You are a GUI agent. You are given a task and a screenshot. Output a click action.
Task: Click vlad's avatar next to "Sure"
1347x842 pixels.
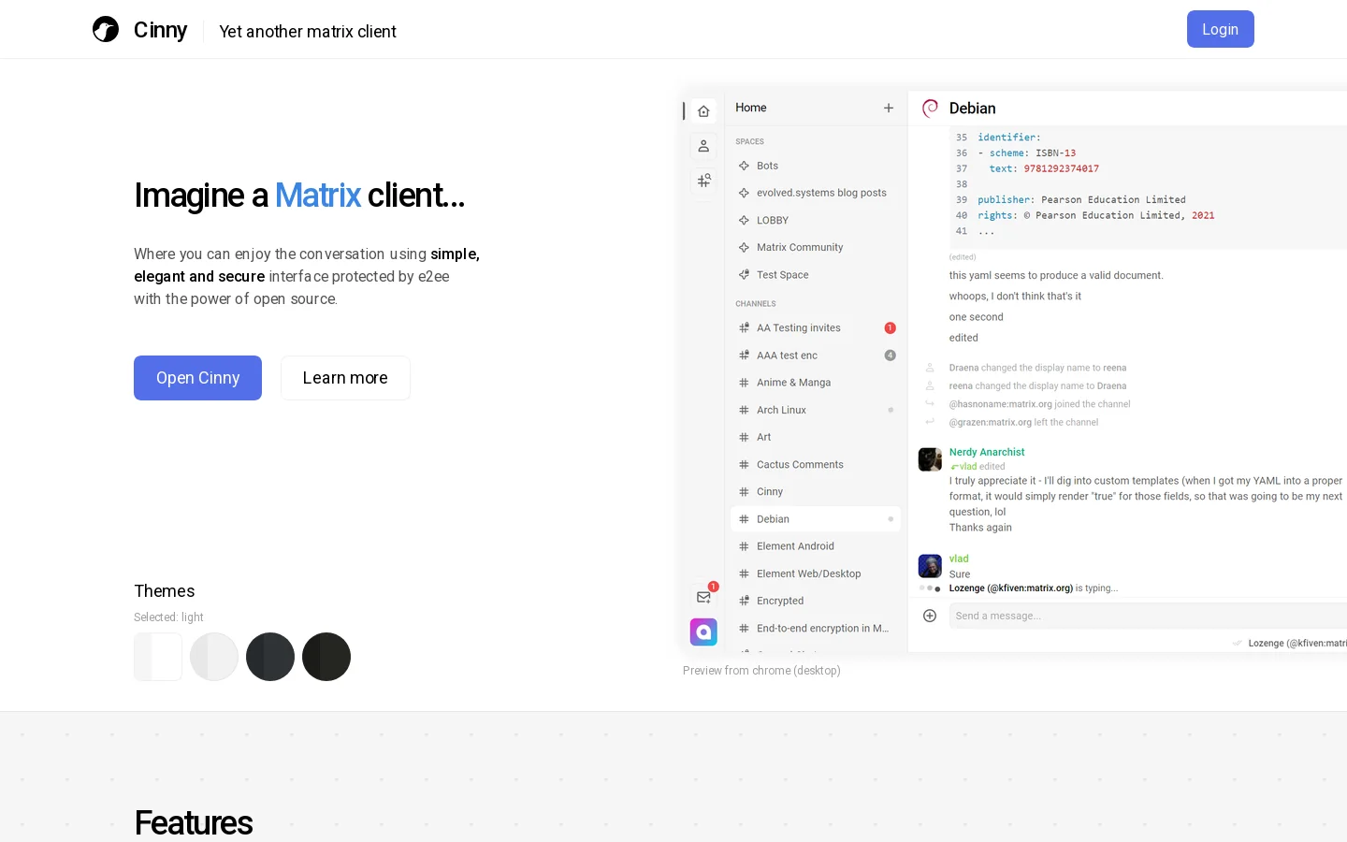click(x=930, y=566)
